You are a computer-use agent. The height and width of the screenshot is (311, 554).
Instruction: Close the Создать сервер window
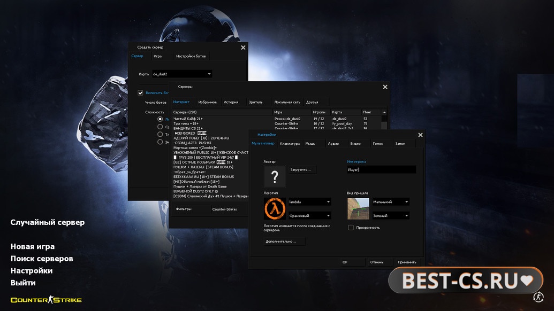pos(243,48)
